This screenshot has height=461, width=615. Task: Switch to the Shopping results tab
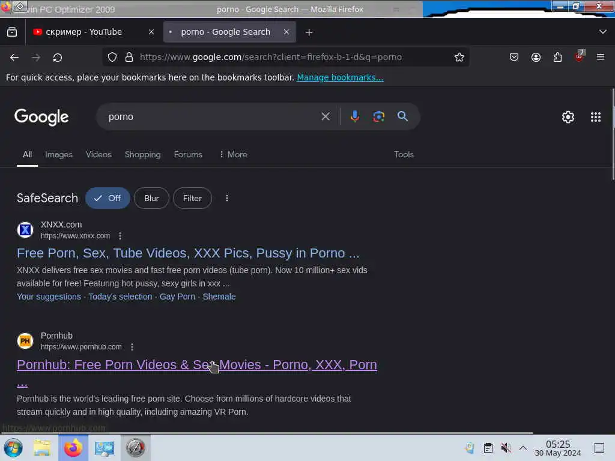pyautogui.click(x=143, y=154)
